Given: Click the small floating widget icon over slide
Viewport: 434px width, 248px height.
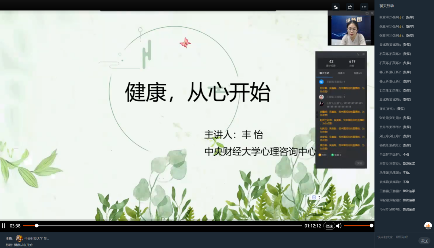Looking at the screenshot, I should (314, 197).
